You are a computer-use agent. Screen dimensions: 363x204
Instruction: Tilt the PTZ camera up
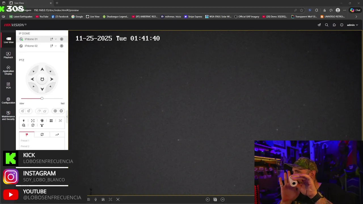click(x=42, y=69)
